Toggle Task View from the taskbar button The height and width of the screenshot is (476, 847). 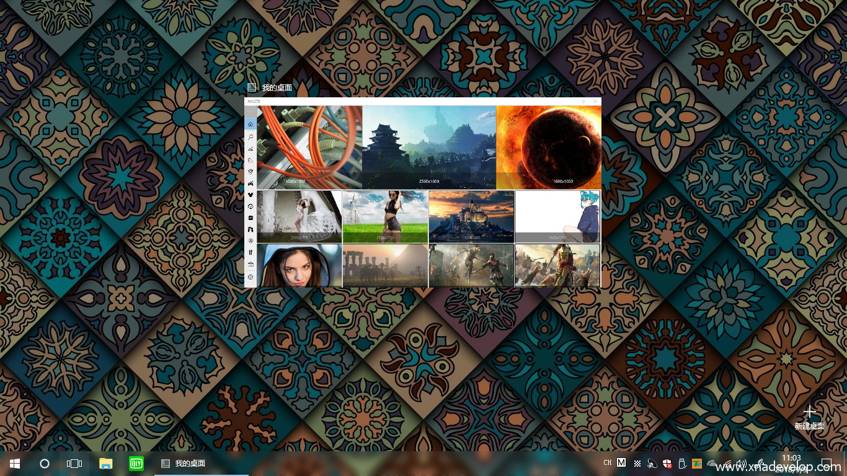[x=74, y=463]
